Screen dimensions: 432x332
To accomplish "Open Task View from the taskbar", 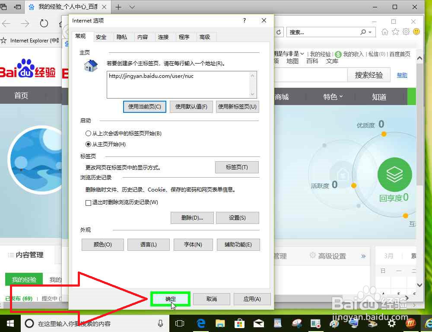I will 179,323.
